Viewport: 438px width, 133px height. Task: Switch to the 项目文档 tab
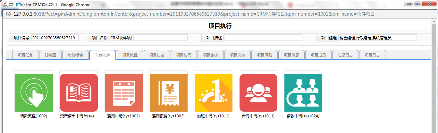pos(238,55)
